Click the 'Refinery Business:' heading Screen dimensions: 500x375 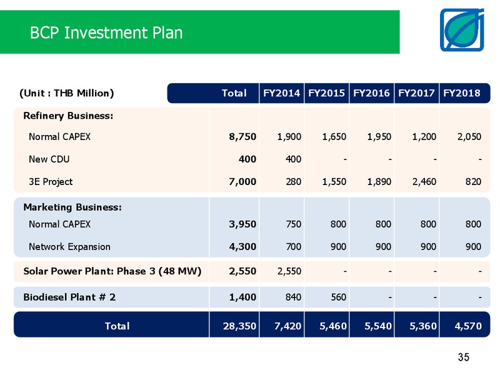[x=68, y=116]
